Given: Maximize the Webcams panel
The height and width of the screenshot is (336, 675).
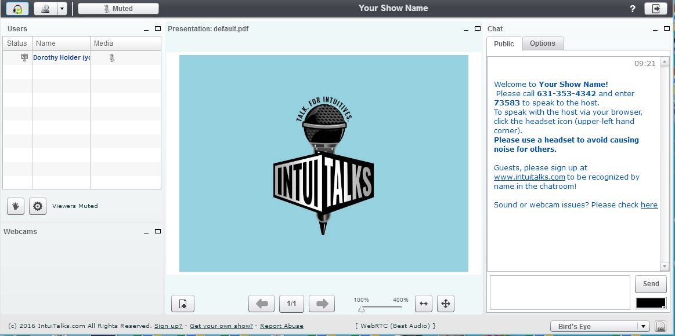Looking at the screenshot, I should point(158,231).
